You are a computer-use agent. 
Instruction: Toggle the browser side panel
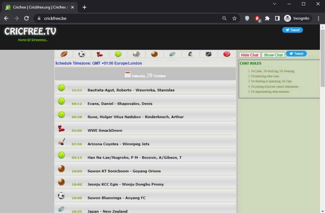[x=277, y=18]
